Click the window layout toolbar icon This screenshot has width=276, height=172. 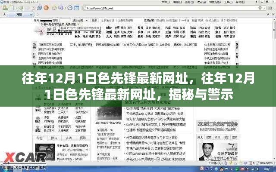click(x=77, y=8)
